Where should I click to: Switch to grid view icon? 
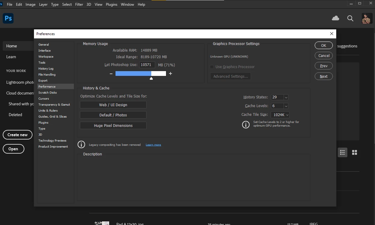355,152
